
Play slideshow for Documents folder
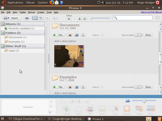pos(58,35)
